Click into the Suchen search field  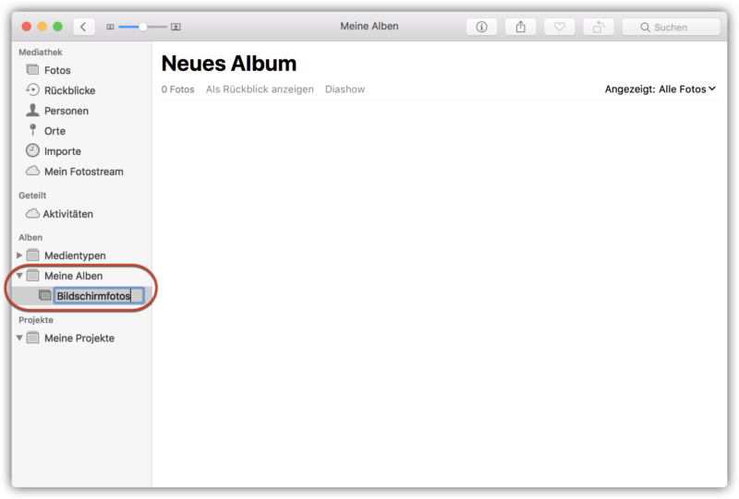coord(672,27)
